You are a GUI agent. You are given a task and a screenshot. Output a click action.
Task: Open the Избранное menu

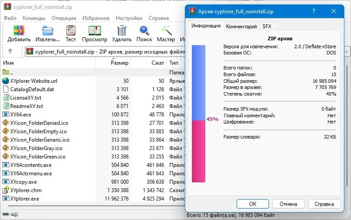click(96, 18)
